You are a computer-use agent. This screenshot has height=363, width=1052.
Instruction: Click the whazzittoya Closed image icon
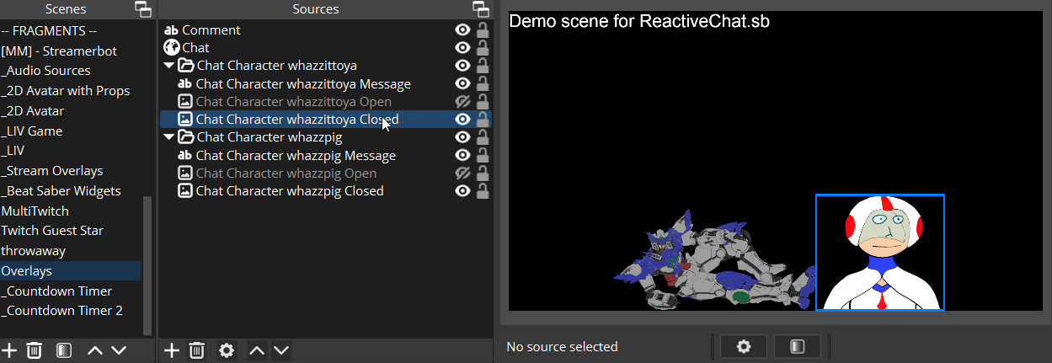click(185, 120)
